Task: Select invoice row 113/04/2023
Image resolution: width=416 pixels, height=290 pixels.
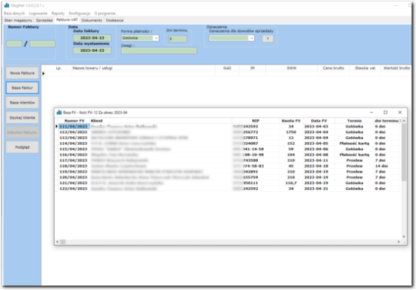Action: tap(228, 138)
